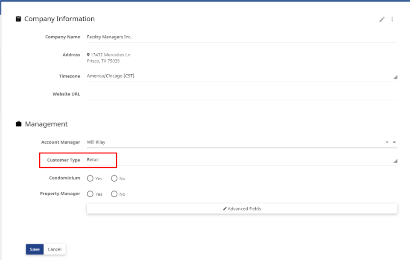Click the Save button
Screen dimensions: 415x260
[x=35, y=249]
